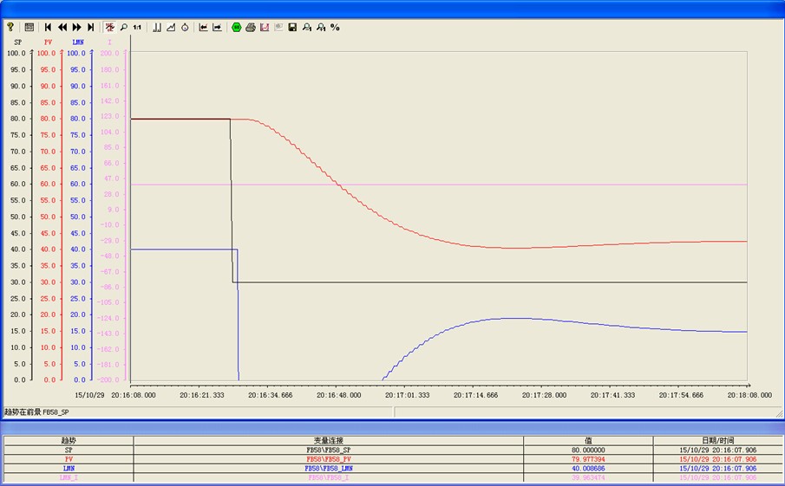785x486 pixels.
Task: Click the 值 column header
Action: [x=588, y=440]
